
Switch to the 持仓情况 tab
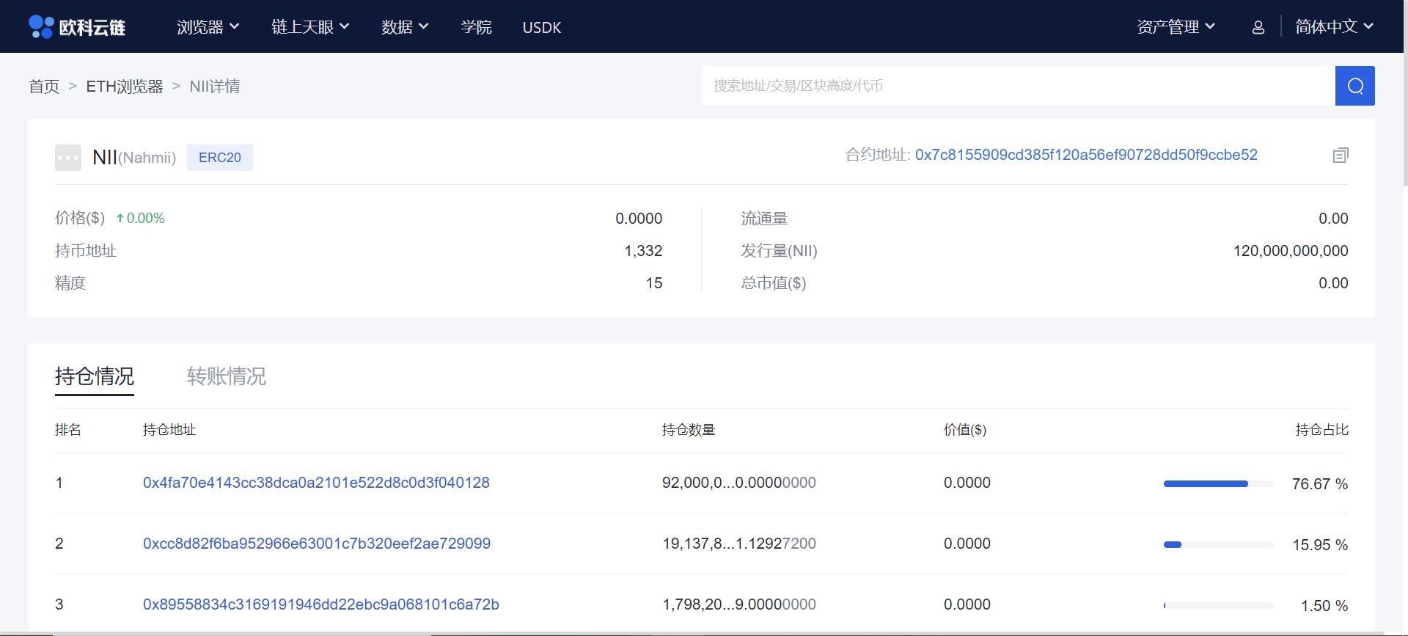[x=95, y=376]
